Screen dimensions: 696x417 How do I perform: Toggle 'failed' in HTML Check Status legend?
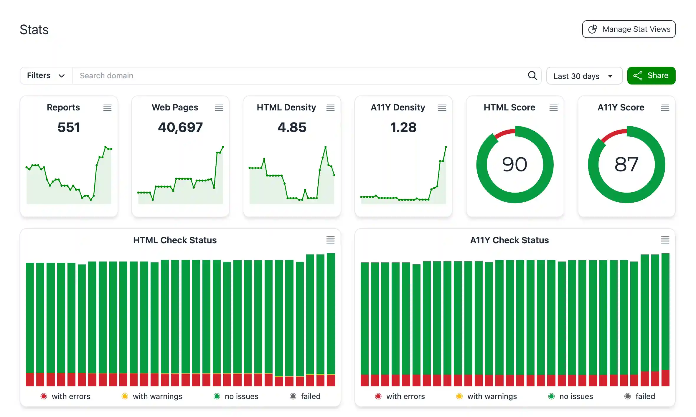tap(306, 396)
